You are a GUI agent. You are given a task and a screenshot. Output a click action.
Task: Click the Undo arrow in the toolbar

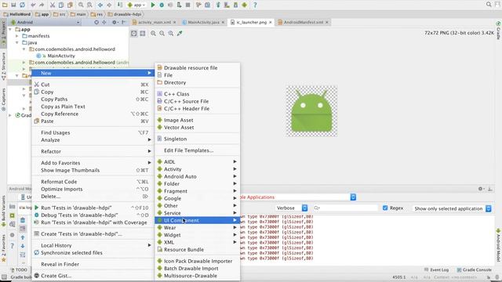33,5
